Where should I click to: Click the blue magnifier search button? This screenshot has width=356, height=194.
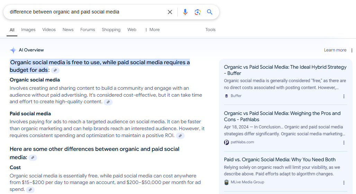click(x=210, y=12)
